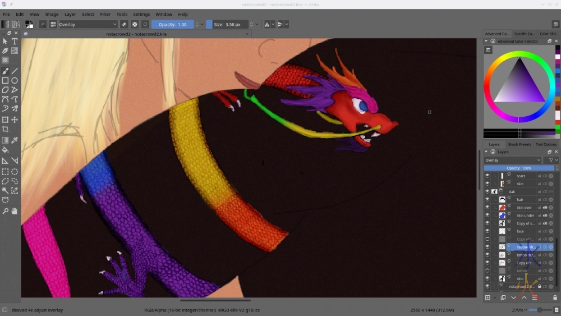
Task: Delete layer using the trash icon
Action: 555,297
